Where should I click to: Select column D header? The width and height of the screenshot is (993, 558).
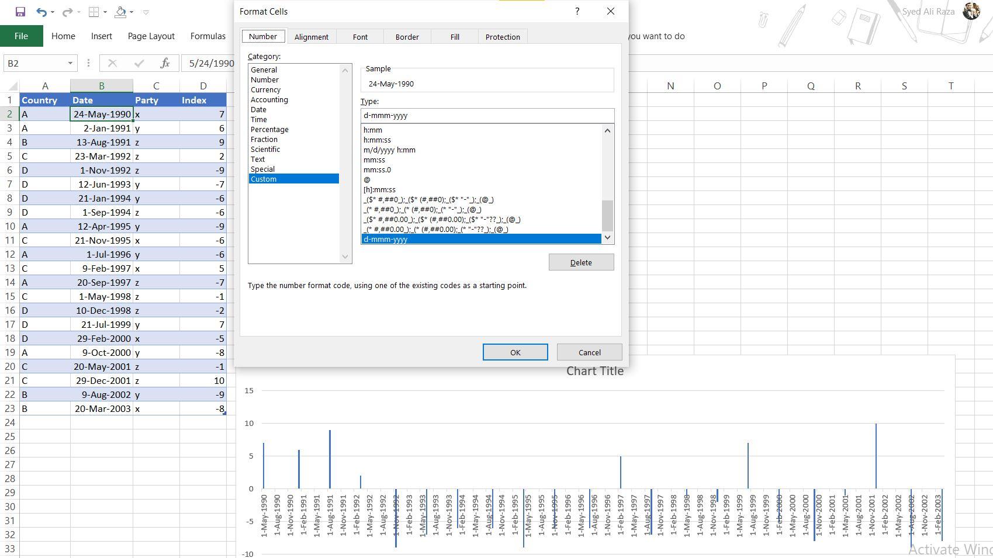203,86
